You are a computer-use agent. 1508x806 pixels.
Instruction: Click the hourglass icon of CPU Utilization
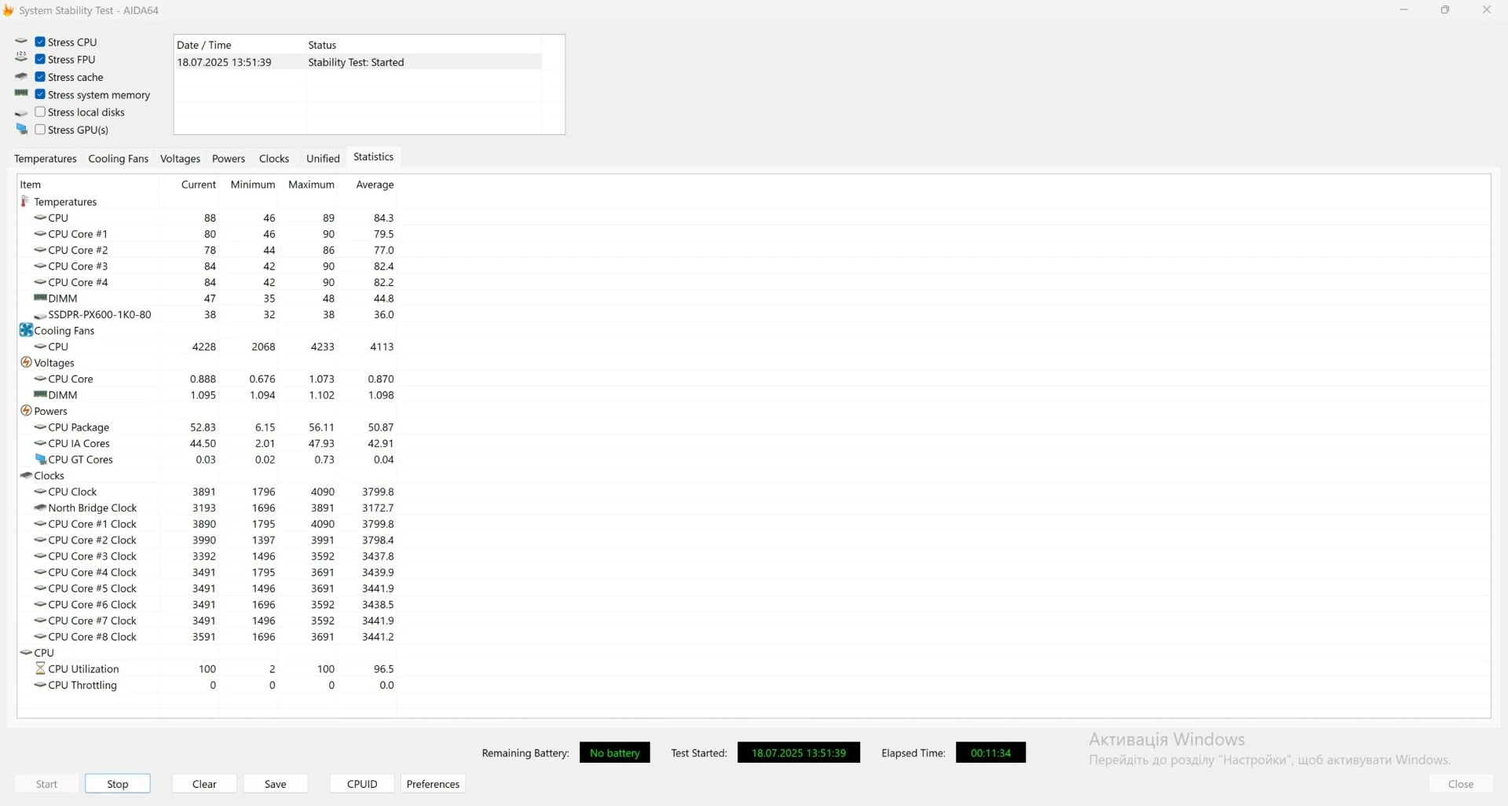click(40, 669)
